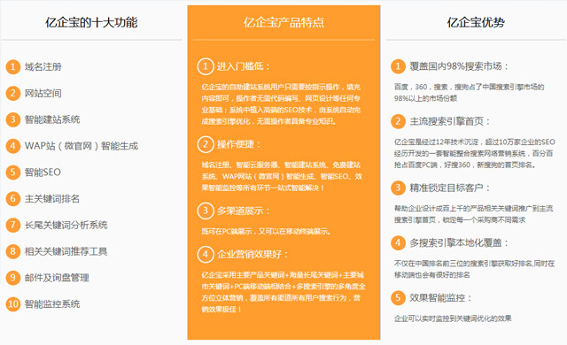
Task: Click the number 1 badge beside 覆盖国内98%搜索市场
Action: 398,66
